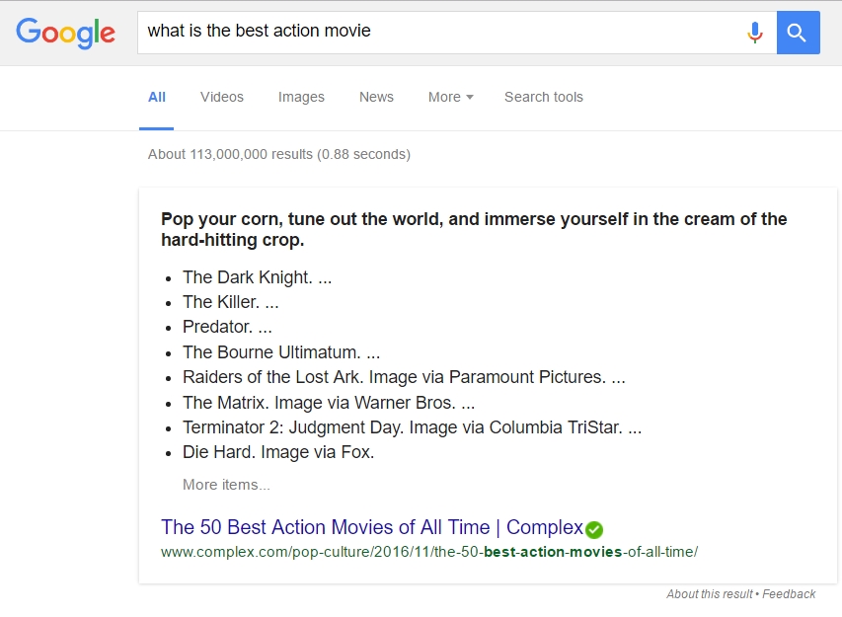Click the About this result link
The height and width of the screenshot is (617, 842).
coord(709,594)
